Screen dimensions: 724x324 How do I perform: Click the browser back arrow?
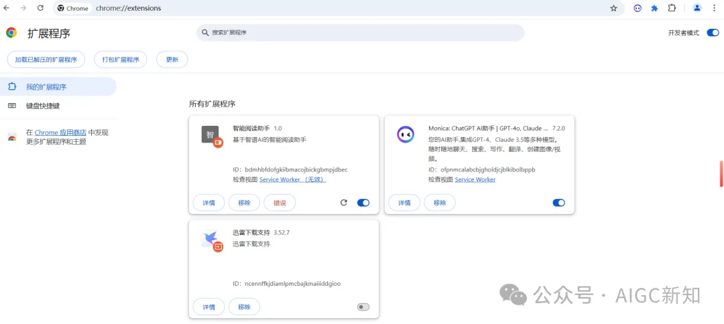(7, 8)
